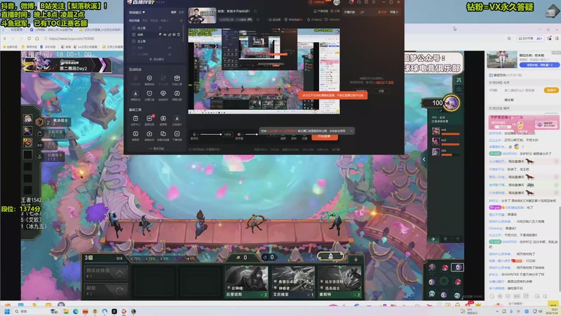Close the orange-text notification tooltip
Image resolution: width=561 pixels, height=316 pixels.
pos(351,131)
